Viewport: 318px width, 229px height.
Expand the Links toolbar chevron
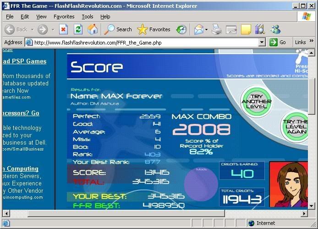[x=312, y=42]
